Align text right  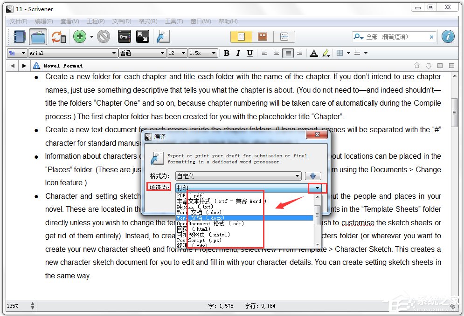pos(299,53)
